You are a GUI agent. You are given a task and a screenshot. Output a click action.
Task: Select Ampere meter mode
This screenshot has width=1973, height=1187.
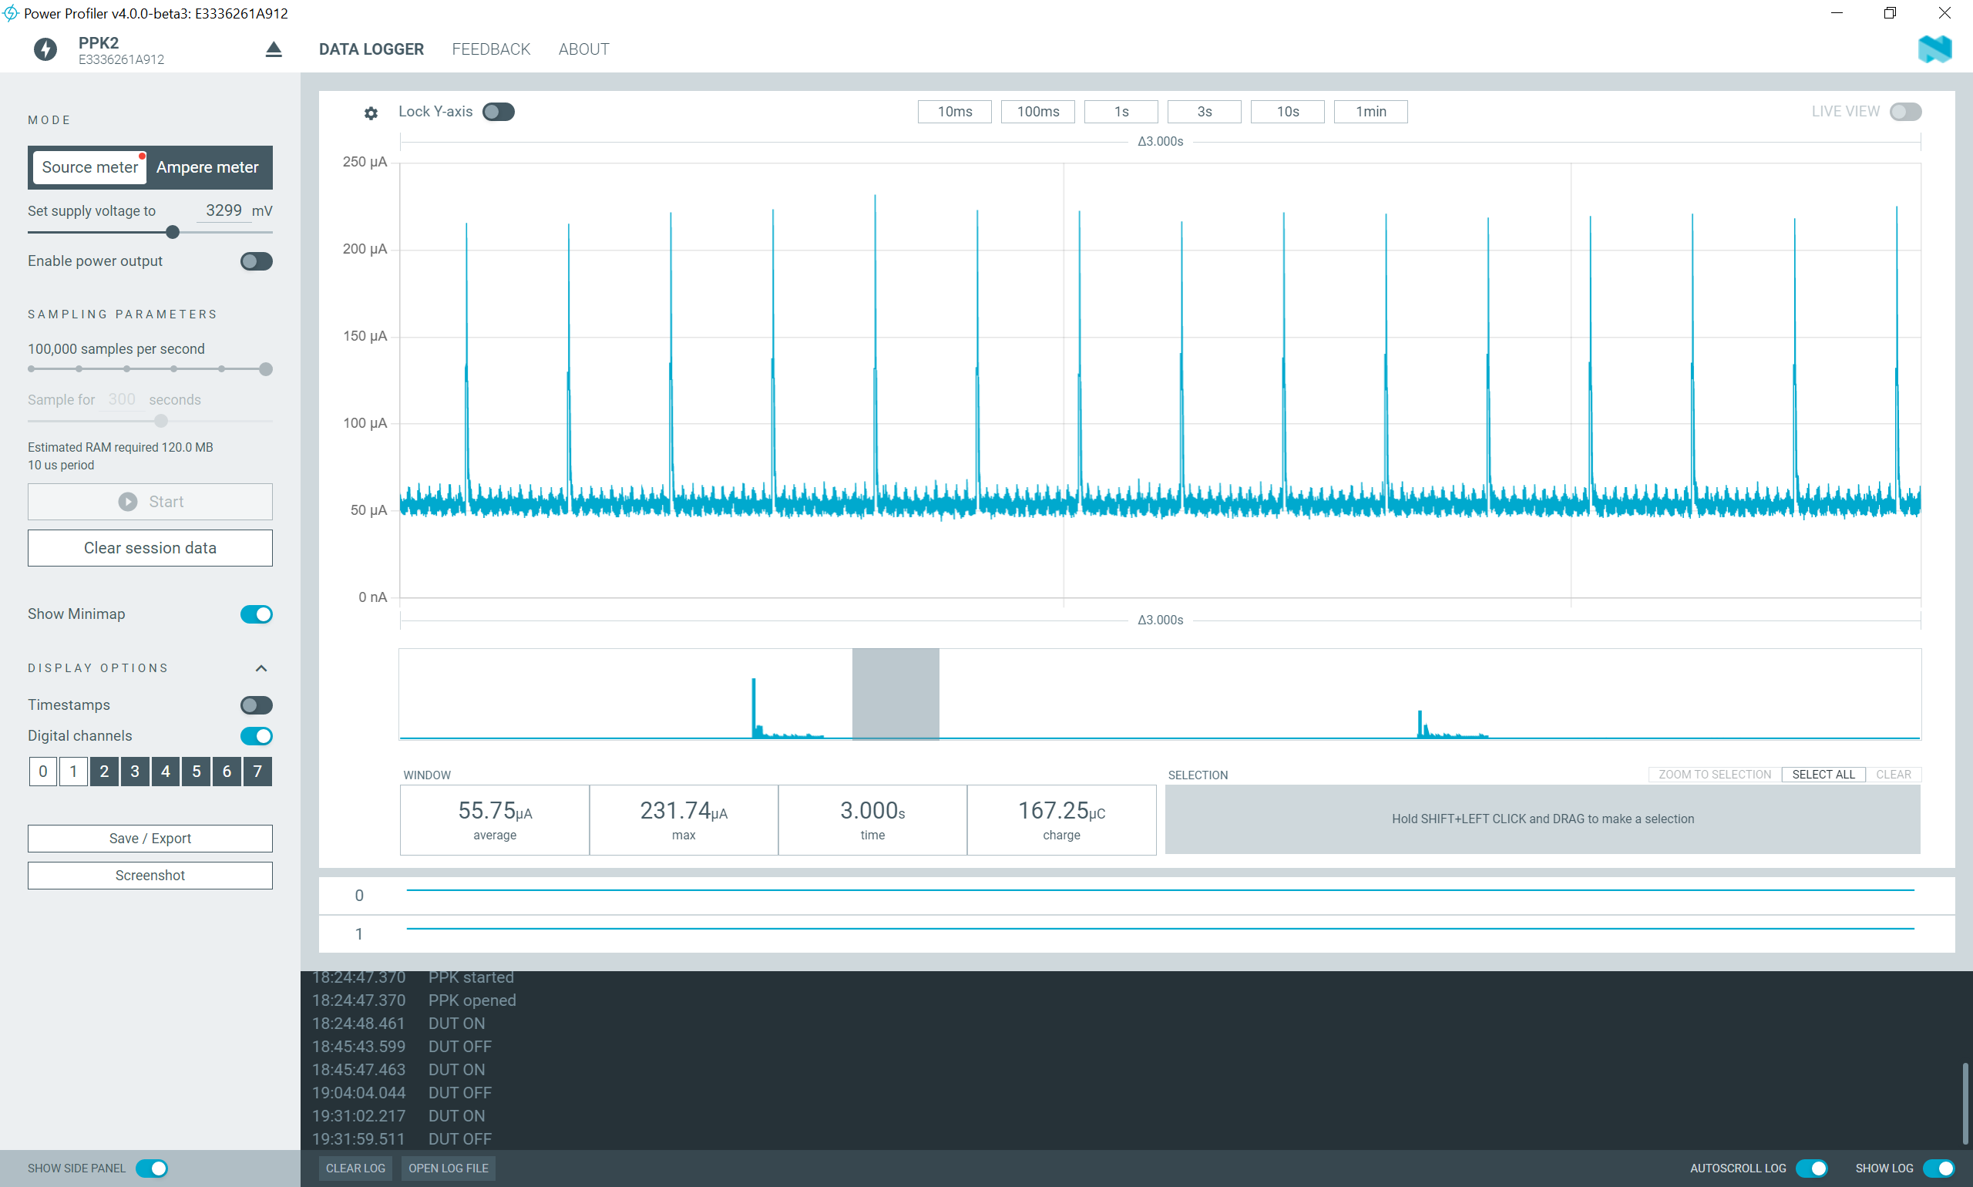click(208, 167)
